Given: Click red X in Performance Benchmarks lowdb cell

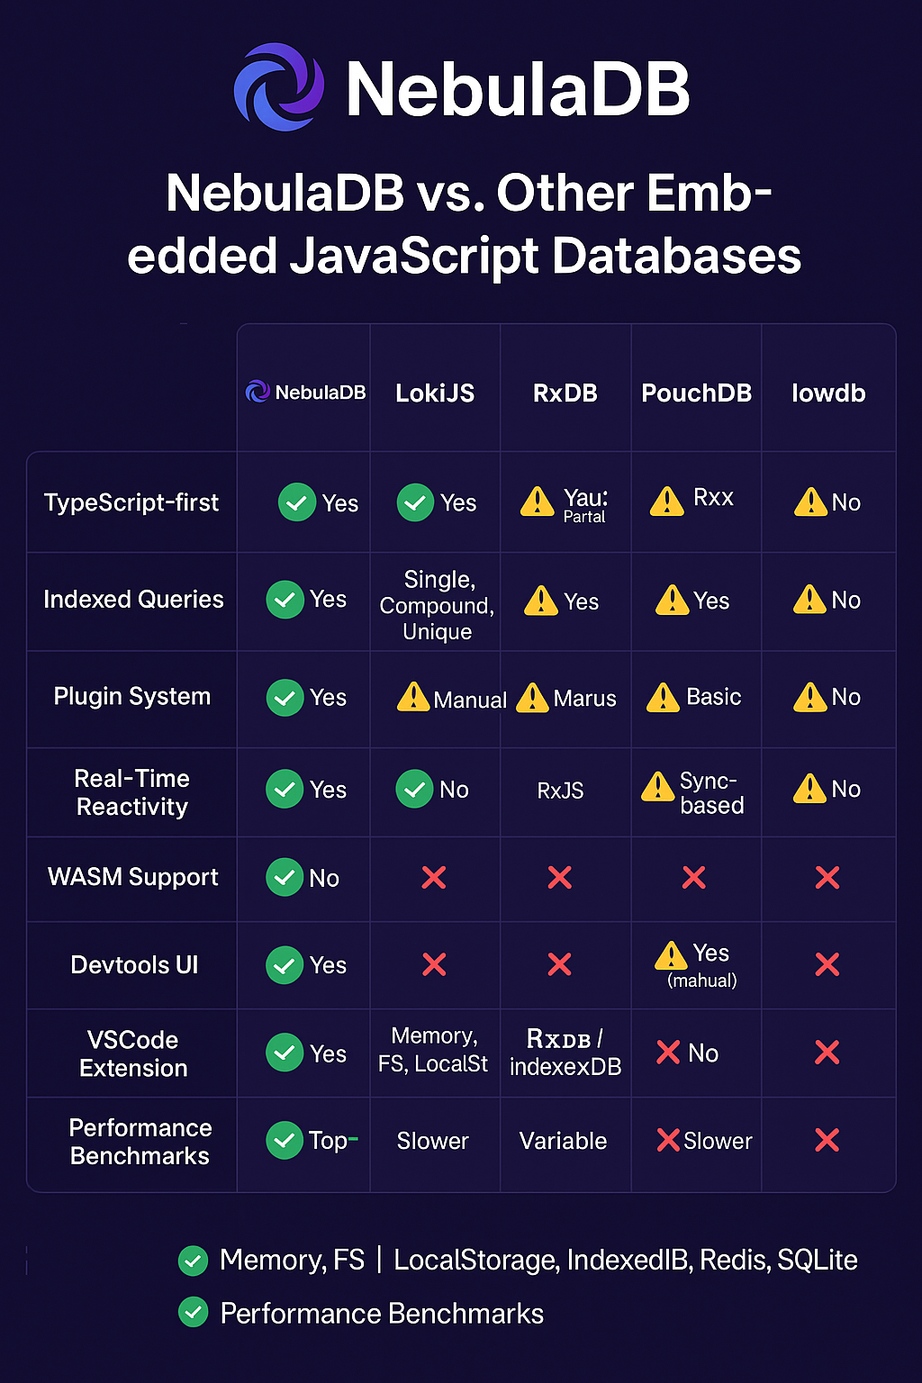Looking at the screenshot, I should click(827, 1141).
